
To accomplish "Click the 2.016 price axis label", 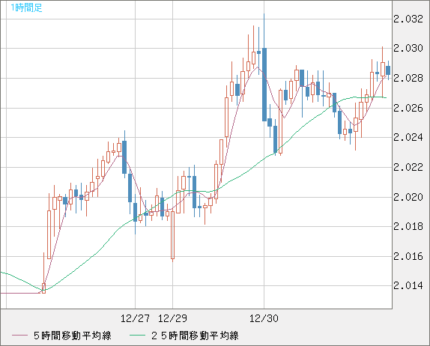I will [x=408, y=256].
